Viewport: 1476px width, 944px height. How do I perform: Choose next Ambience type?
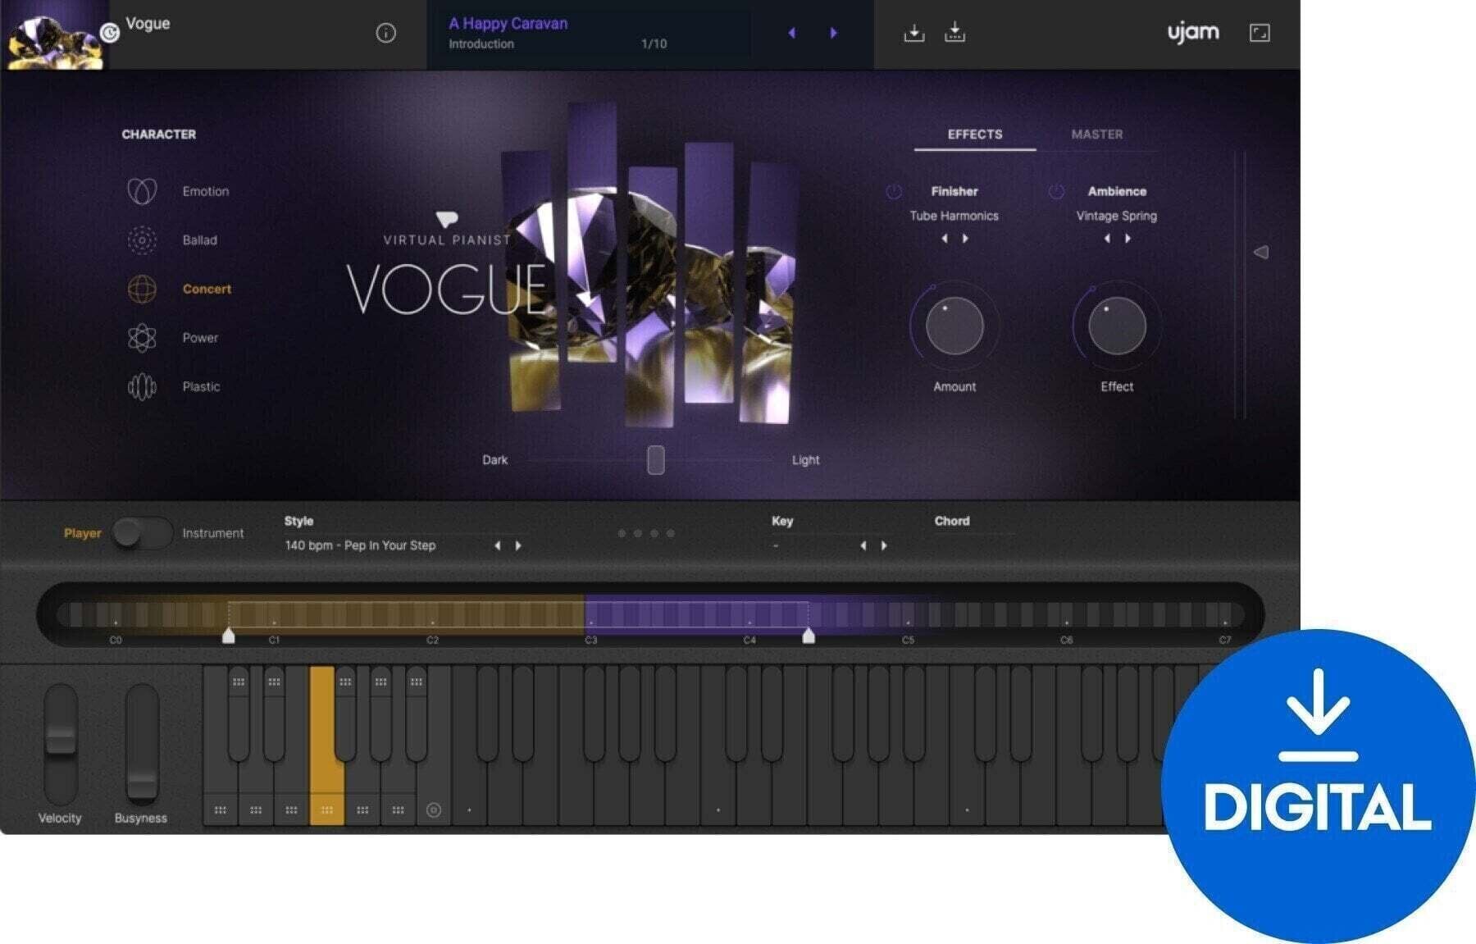click(1127, 239)
